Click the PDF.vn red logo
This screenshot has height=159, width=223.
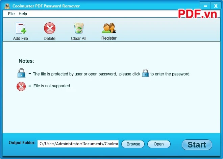click(197, 14)
